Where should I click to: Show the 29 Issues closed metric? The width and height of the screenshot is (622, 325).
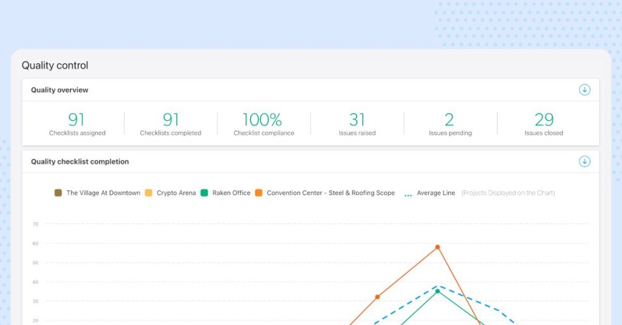(544, 123)
